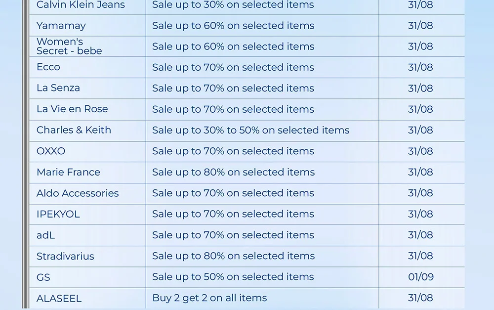The height and width of the screenshot is (310, 494).
Task: Click the 01/09 end date for GS
Action: click(x=421, y=277)
